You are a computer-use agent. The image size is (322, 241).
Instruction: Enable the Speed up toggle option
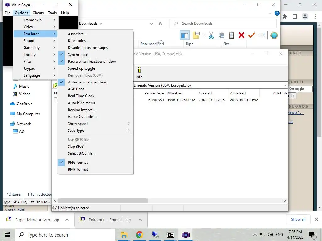(x=95, y=68)
